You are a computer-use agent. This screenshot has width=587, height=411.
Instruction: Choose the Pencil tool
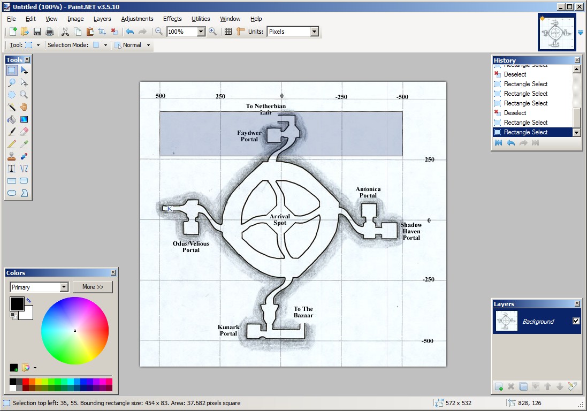point(12,144)
